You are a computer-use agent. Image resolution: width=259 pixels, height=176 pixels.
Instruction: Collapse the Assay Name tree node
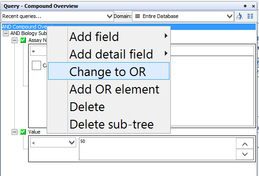click(14, 40)
